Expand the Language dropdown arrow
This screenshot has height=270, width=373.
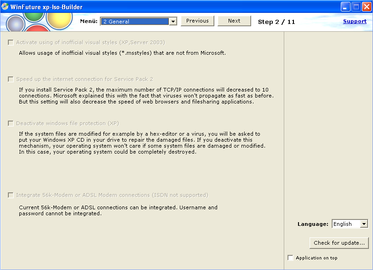point(364,224)
